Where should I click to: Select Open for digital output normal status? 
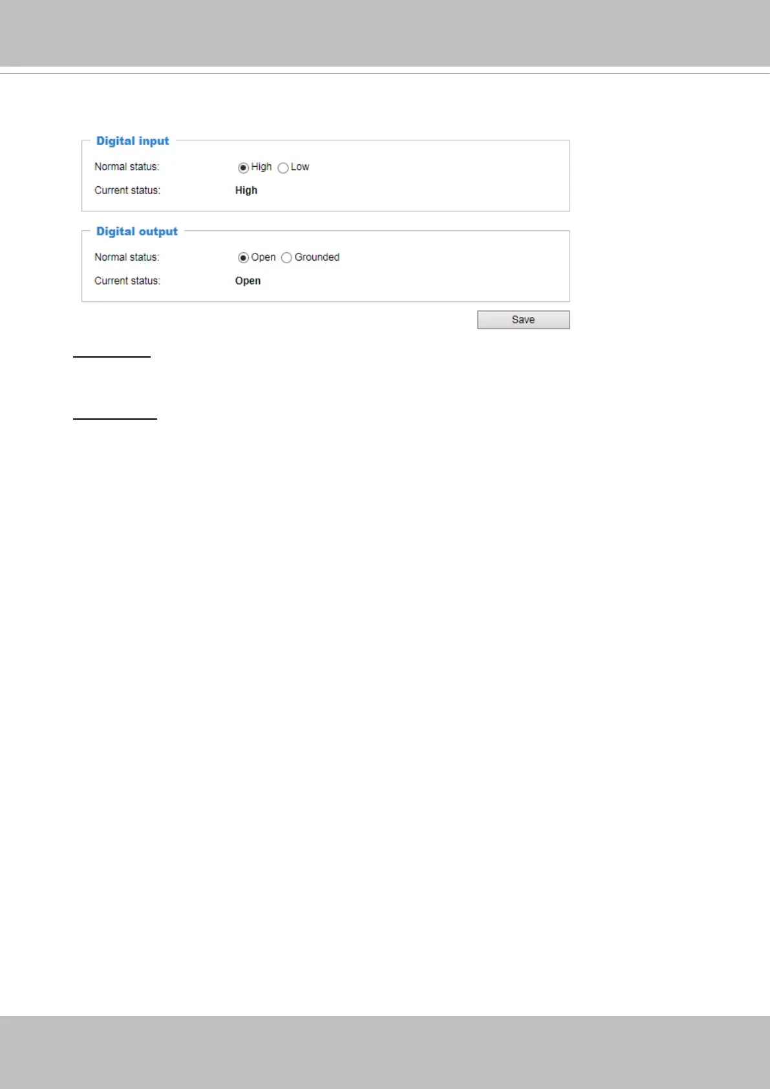[243, 258]
